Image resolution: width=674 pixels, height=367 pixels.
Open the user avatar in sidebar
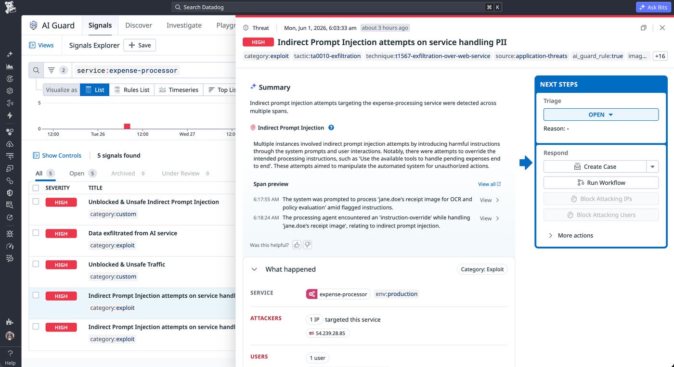[x=10, y=336]
